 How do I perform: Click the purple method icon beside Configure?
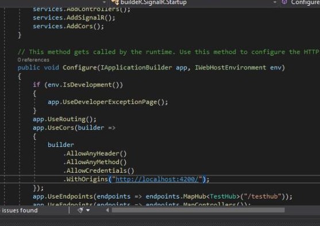[x=284, y=2]
